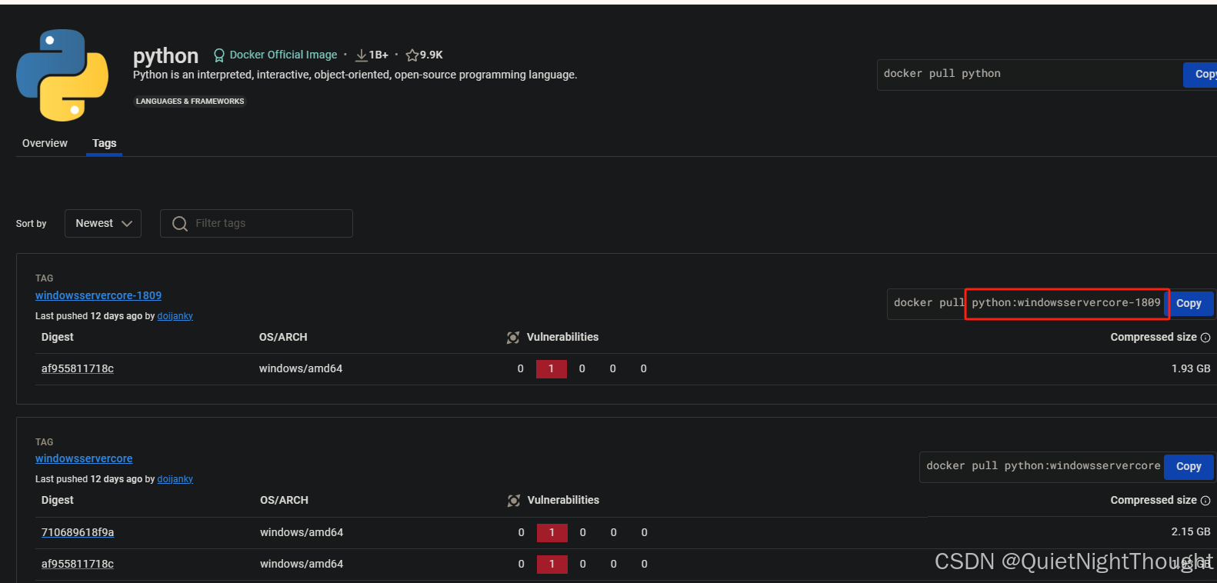The height and width of the screenshot is (583, 1217).
Task: Click the 9.9K stars count
Action: [x=432, y=55]
